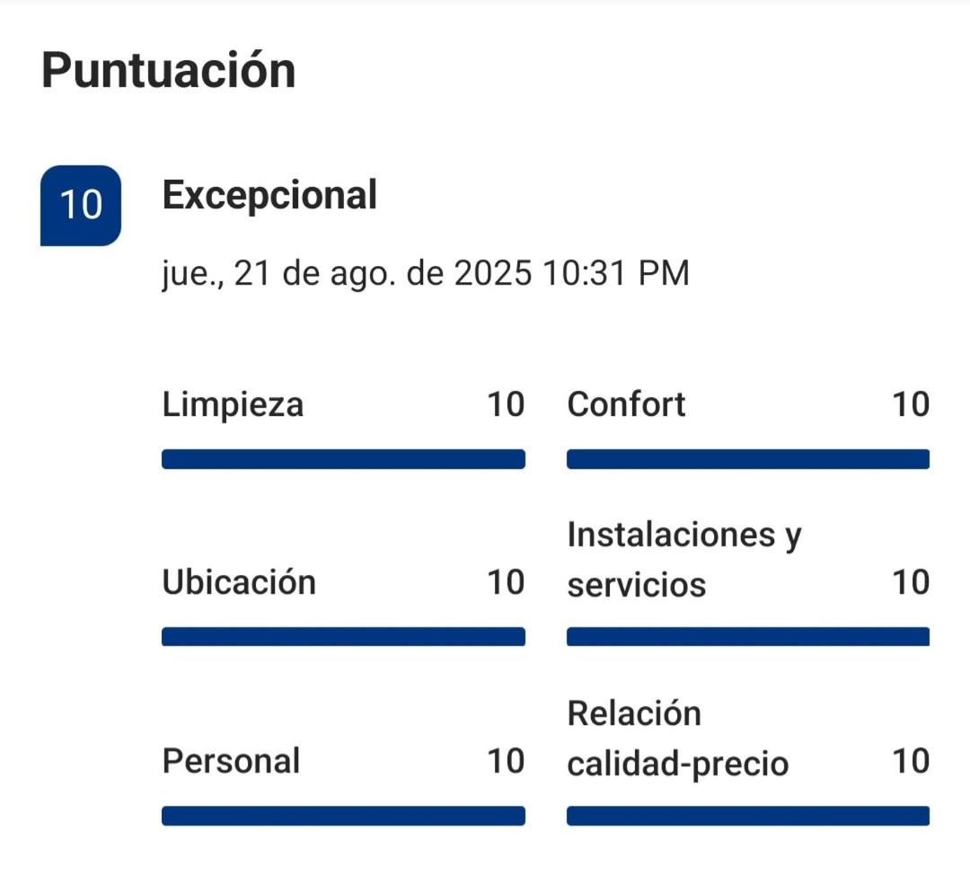Select the Excepcional rating label
Image resolution: width=970 pixels, height=884 pixels.
click(269, 195)
